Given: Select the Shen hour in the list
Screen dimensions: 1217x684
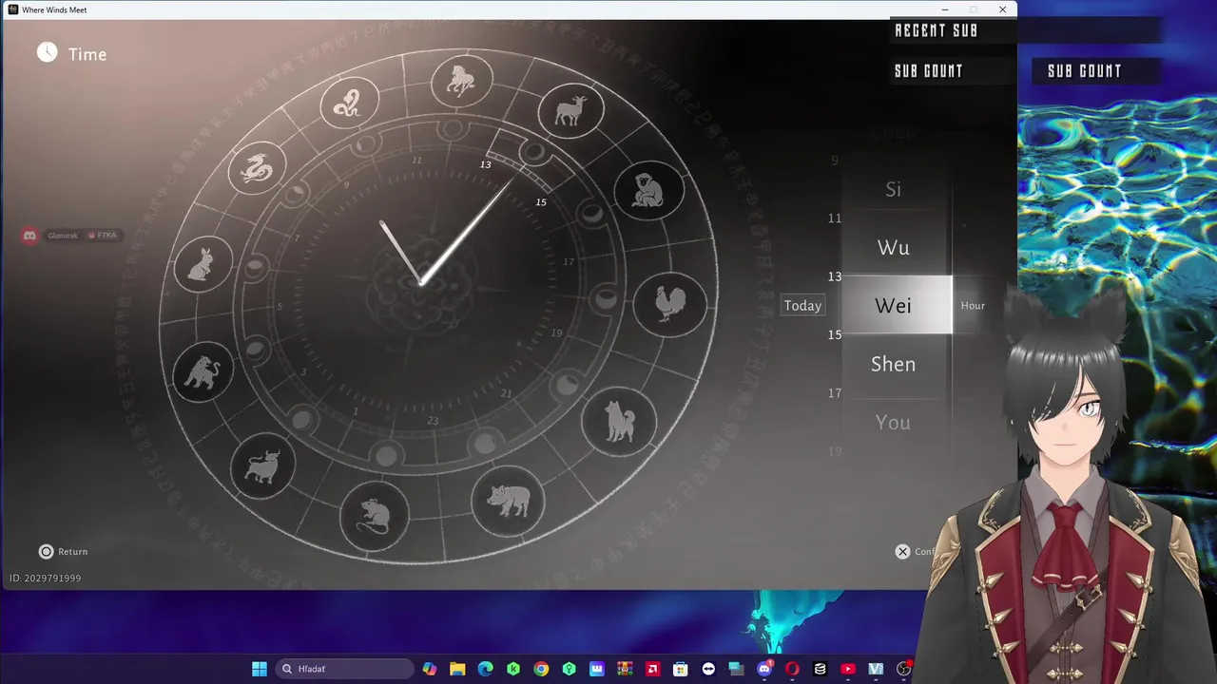Looking at the screenshot, I should [x=893, y=364].
